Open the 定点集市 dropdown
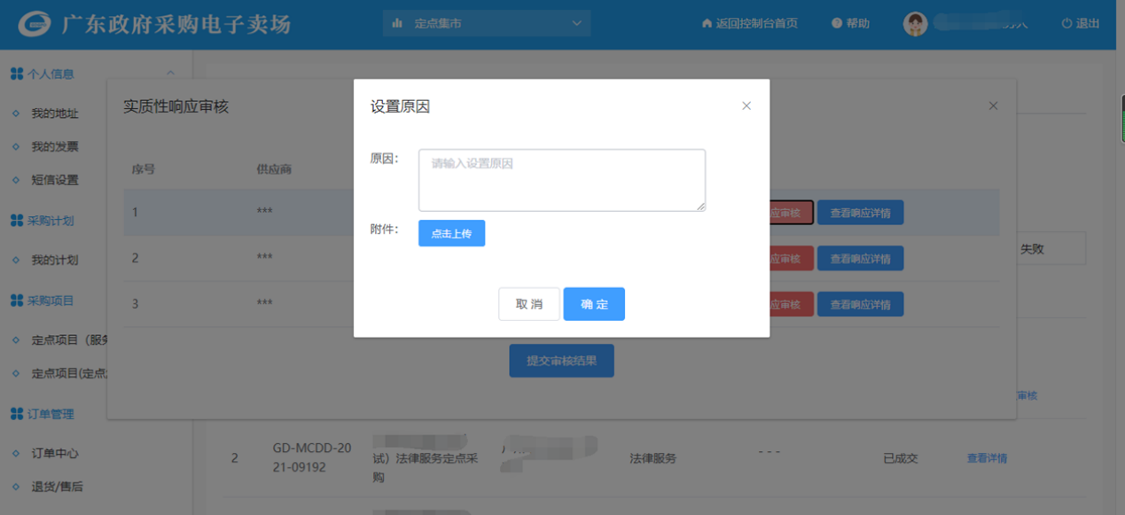The height and width of the screenshot is (515, 1125). pos(487,23)
